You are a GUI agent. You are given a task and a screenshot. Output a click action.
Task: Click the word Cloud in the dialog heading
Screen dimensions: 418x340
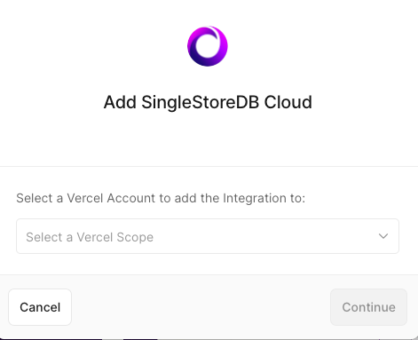(x=288, y=102)
